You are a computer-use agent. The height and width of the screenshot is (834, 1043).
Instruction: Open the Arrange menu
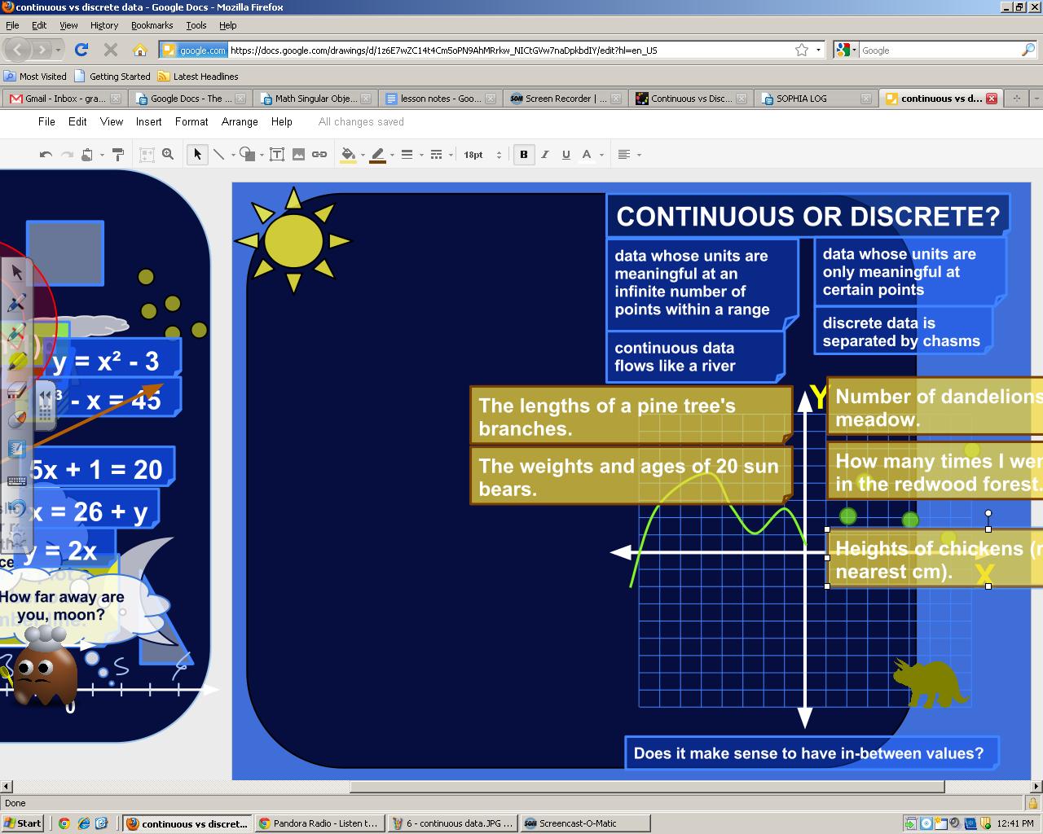pos(240,122)
